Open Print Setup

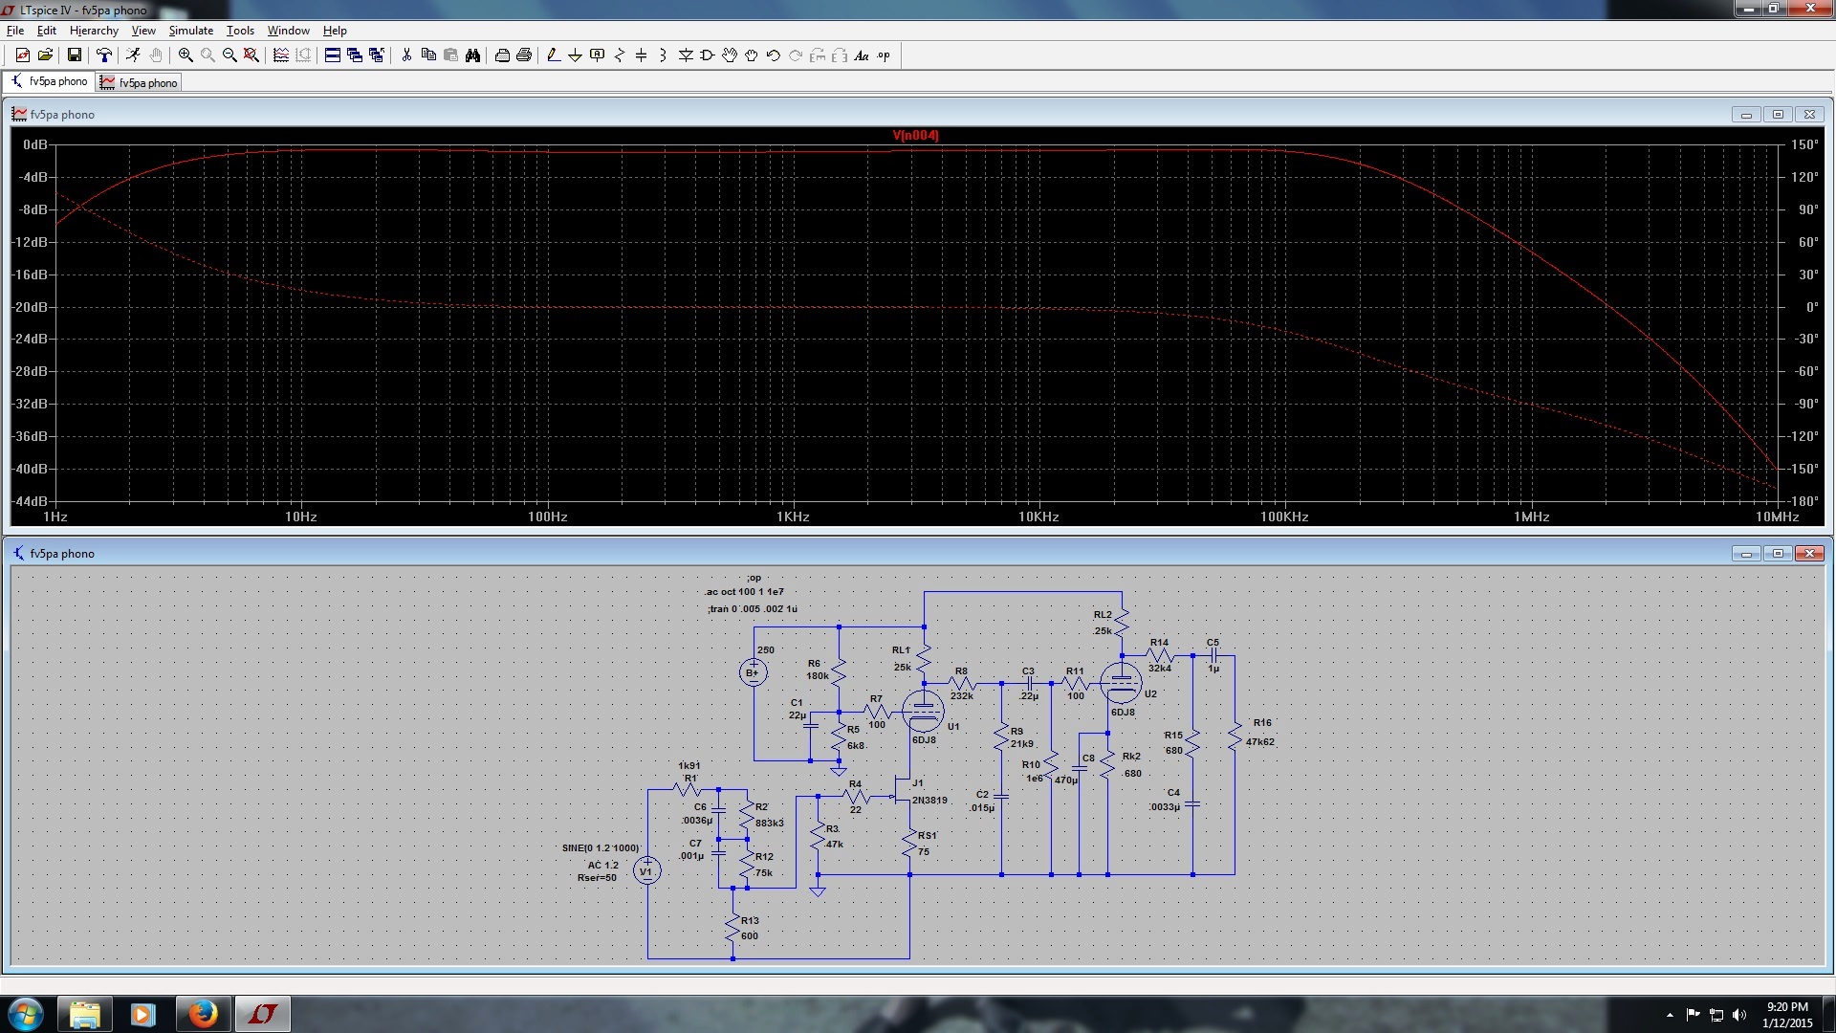tap(502, 55)
